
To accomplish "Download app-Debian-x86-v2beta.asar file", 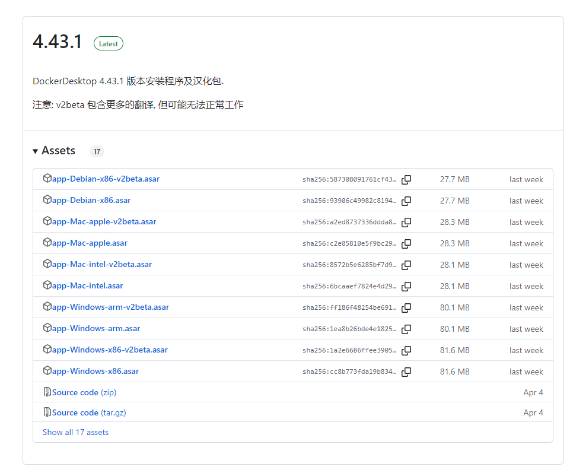I will click(106, 179).
